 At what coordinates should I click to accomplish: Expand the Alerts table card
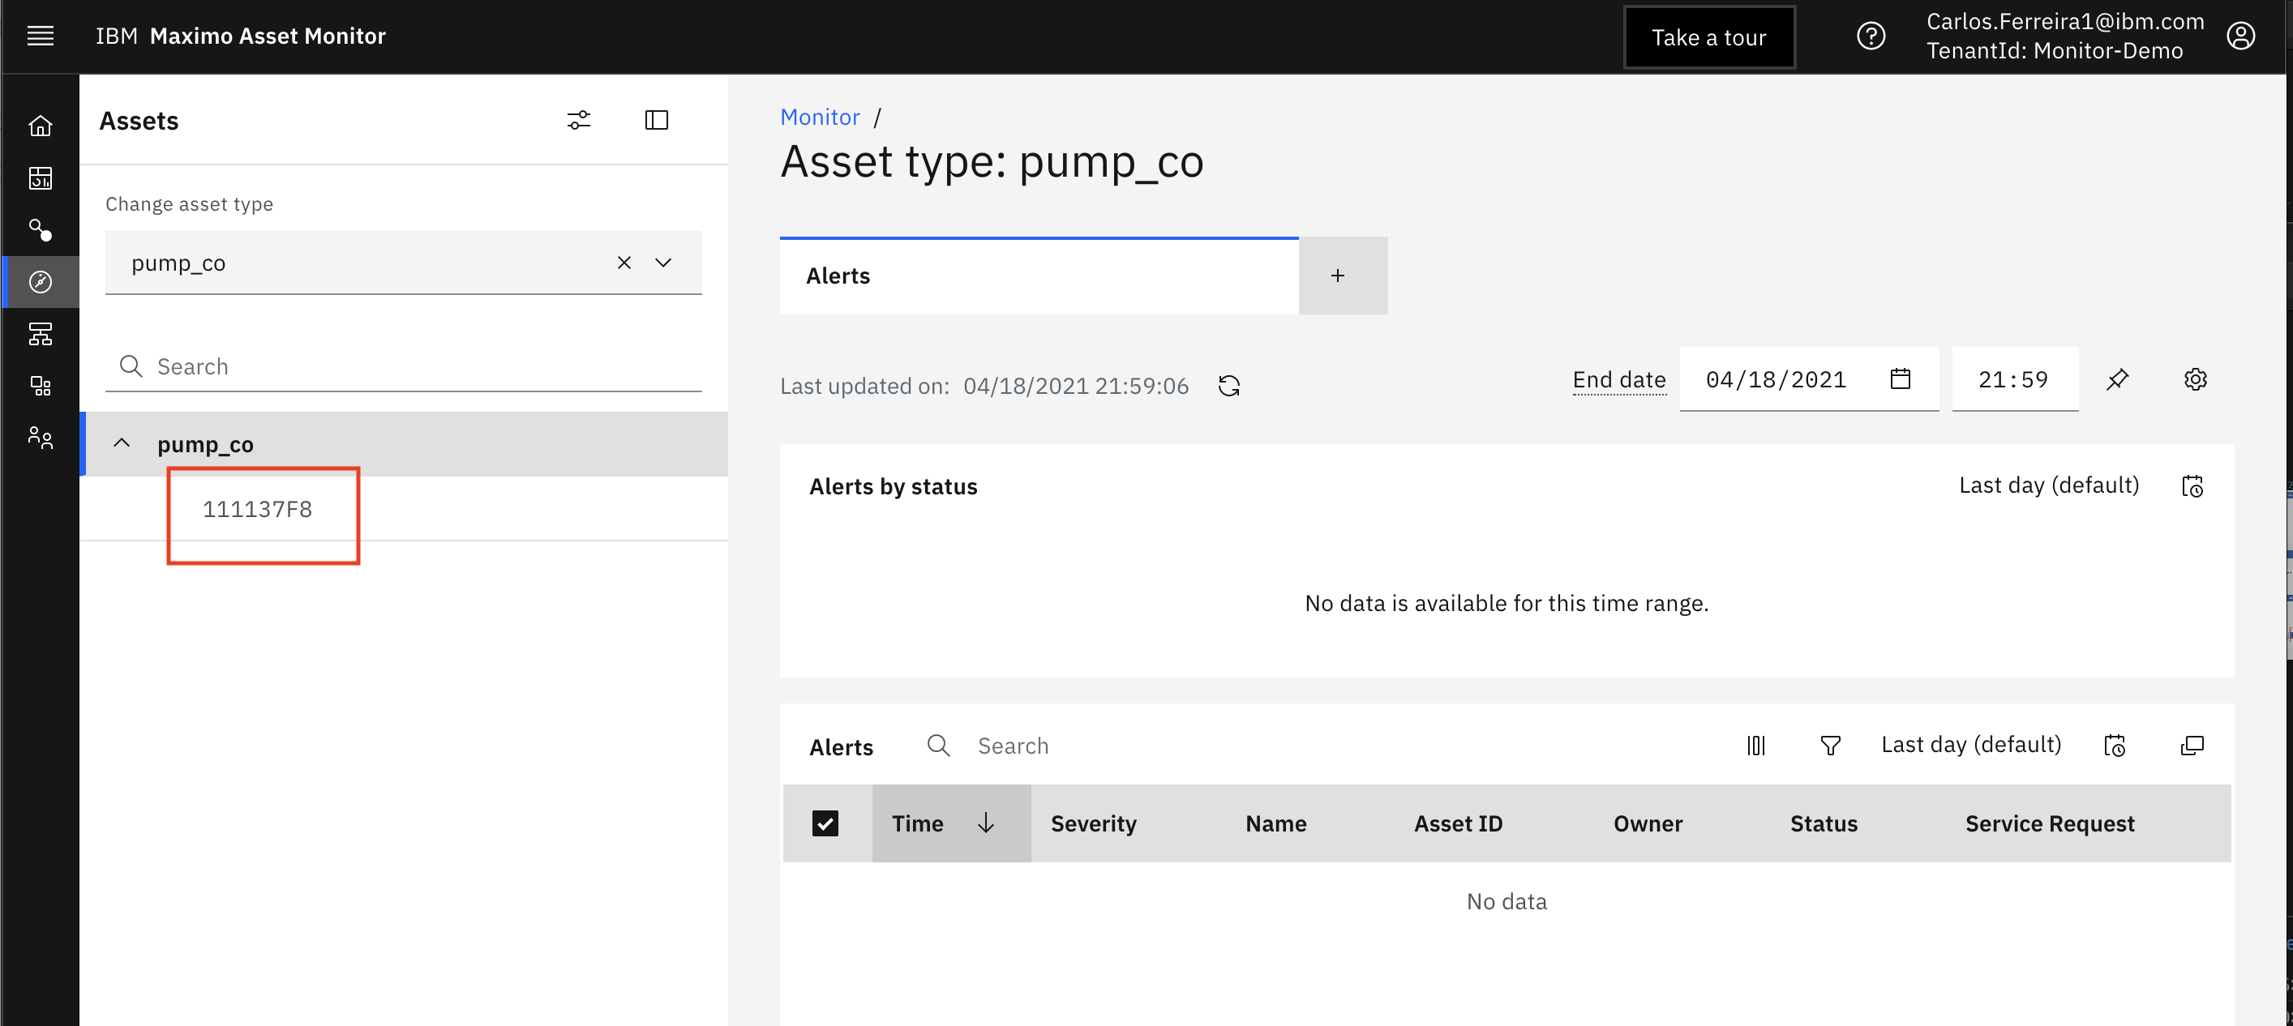2192,746
